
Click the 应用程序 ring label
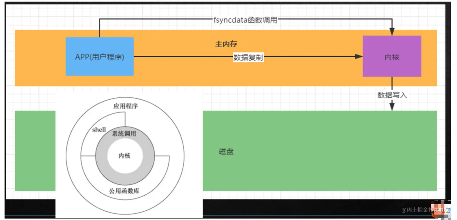(x=126, y=106)
